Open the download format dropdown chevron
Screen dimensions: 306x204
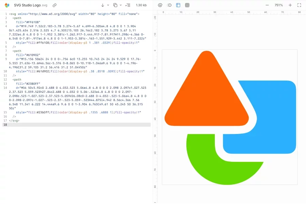tap(108, 5)
